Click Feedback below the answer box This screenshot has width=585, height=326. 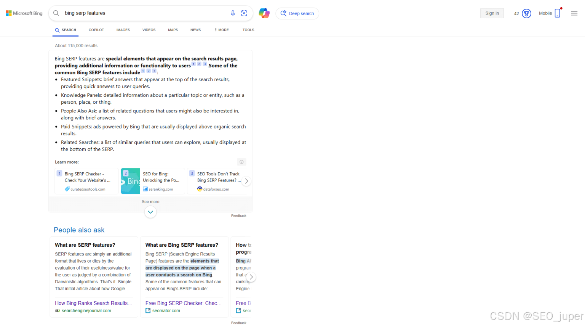pyautogui.click(x=239, y=216)
